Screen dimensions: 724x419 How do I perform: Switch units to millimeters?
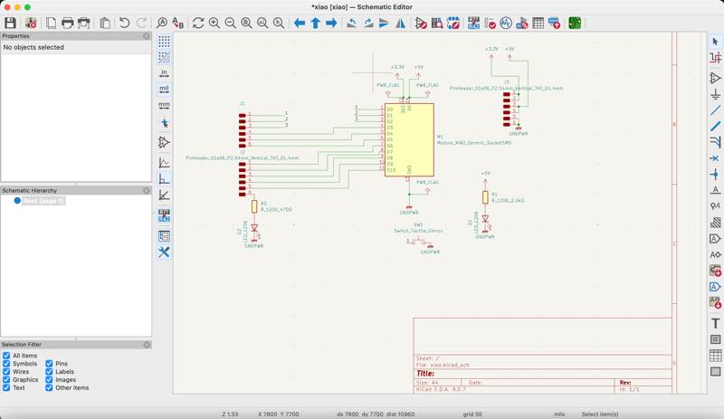tap(164, 105)
